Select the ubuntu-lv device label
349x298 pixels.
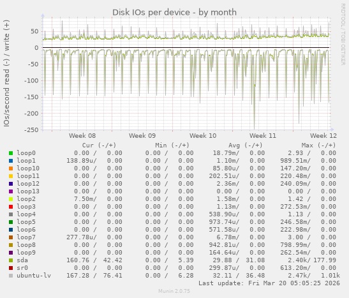[34, 276]
